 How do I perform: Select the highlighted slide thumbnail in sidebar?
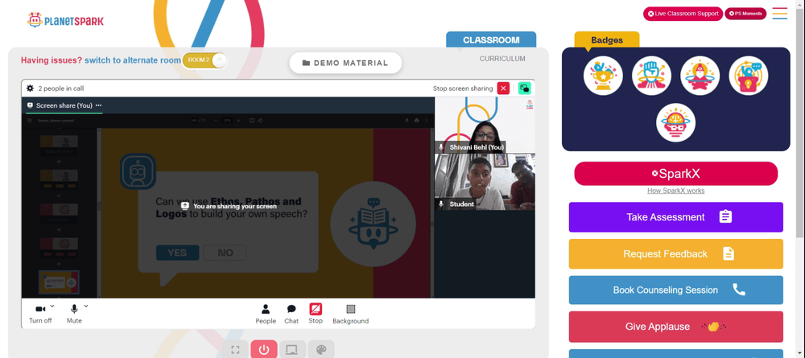(59, 282)
